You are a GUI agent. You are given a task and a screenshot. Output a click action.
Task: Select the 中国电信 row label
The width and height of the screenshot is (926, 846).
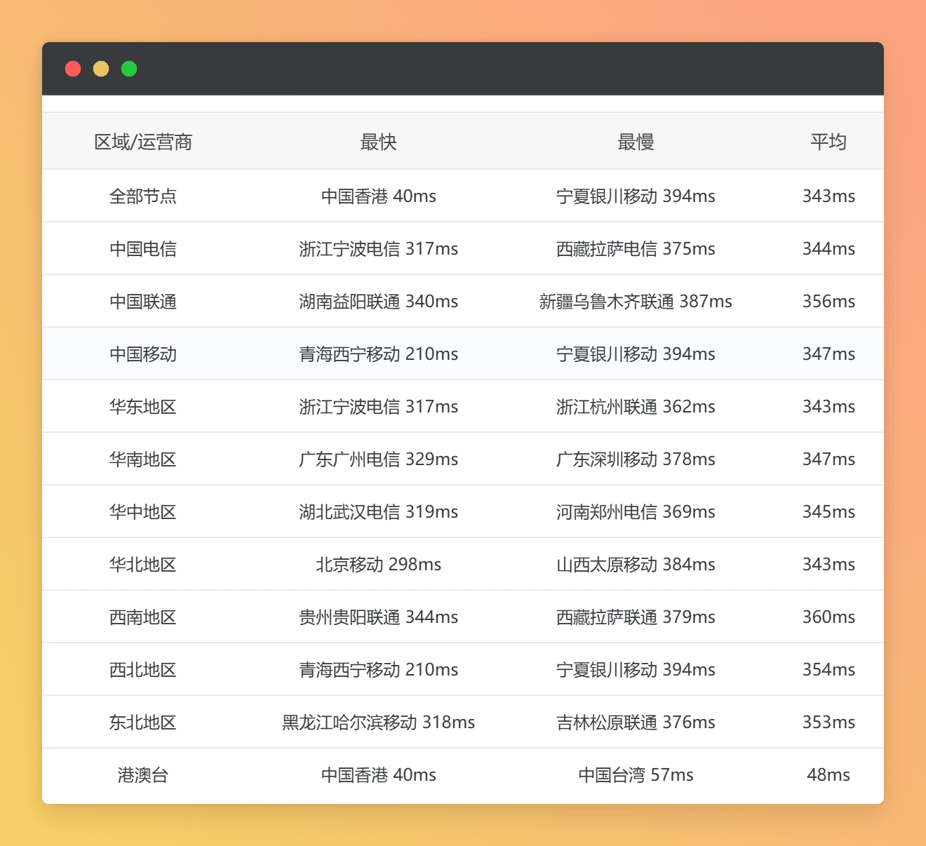pos(143,249)
